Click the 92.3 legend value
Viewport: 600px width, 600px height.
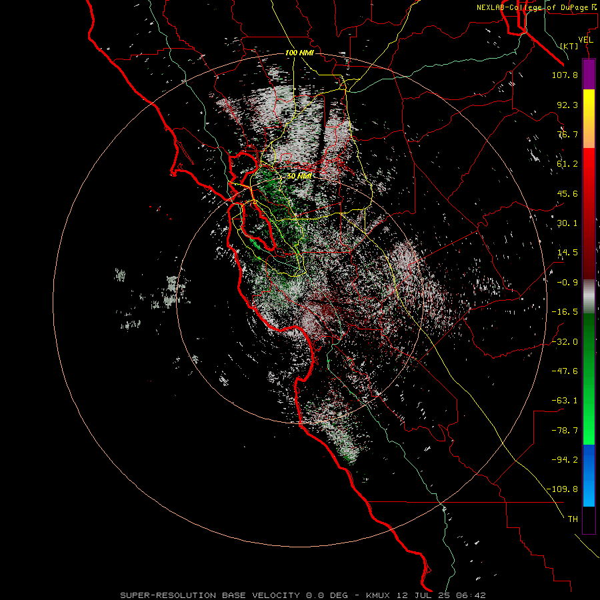click(567, 105)
